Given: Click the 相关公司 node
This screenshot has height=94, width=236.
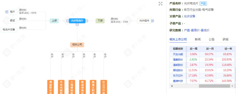Looking at the screenshot, I should 77,45.
